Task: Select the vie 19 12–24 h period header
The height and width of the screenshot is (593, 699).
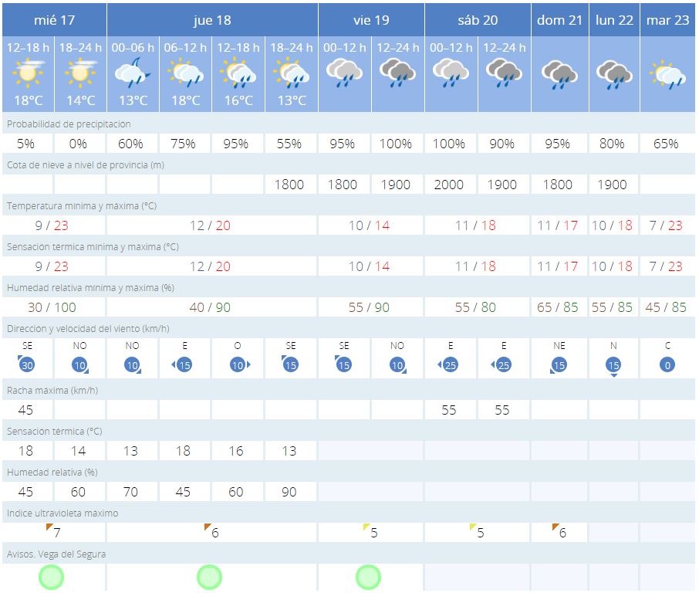Action: pyautogui.click(x=397, y=47)
